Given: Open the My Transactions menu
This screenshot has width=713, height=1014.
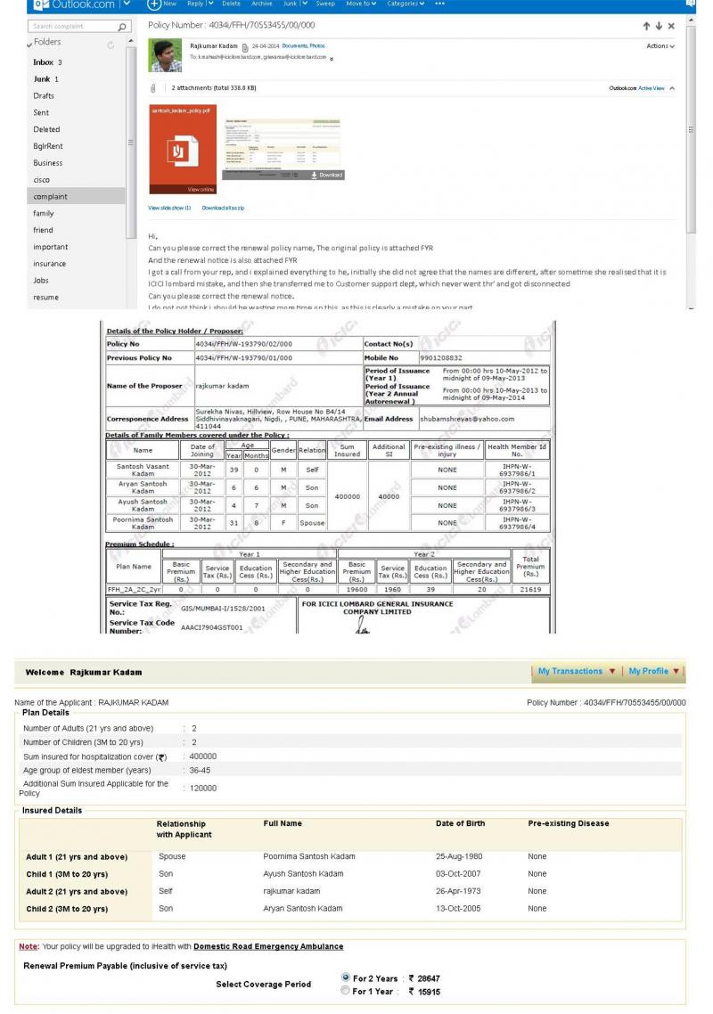Looking at the screenshot, I should pos(576,671).
